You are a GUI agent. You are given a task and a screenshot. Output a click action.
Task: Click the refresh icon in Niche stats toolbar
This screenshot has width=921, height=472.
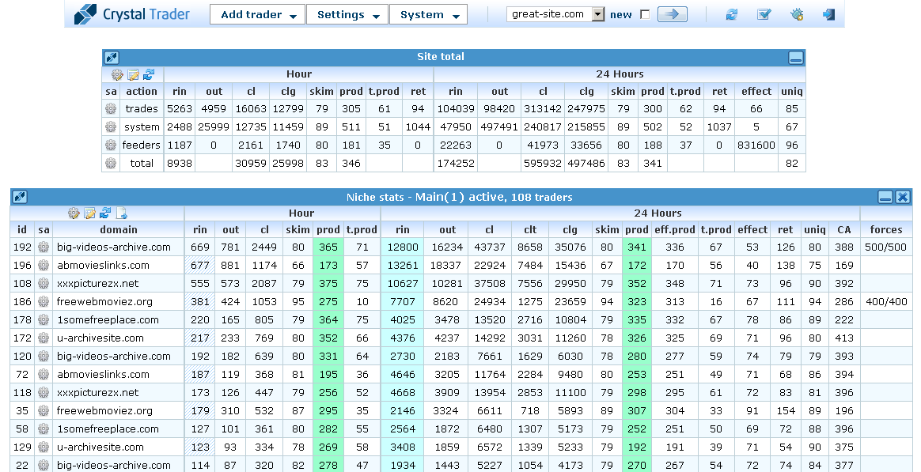[x=105, y=213]
